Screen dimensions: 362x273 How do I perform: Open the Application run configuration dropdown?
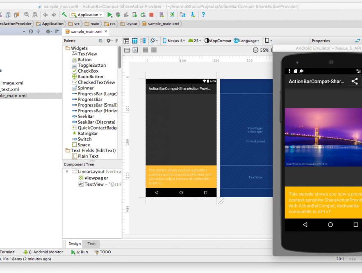[87, 15]
